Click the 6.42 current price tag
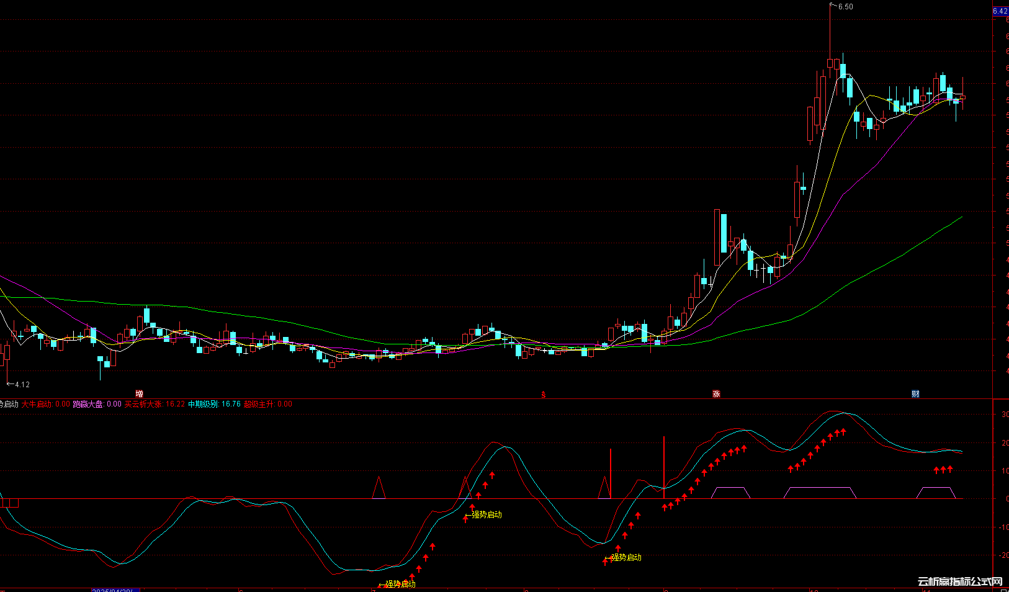Image resolution: width=1009 pixels, height=592 pixels. pyautogui.click(x=1000, y=11)
